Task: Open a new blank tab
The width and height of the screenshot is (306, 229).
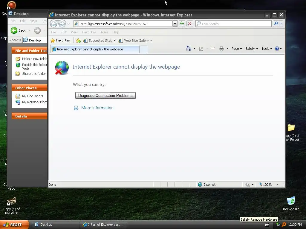Action: [x=144, y=49]
